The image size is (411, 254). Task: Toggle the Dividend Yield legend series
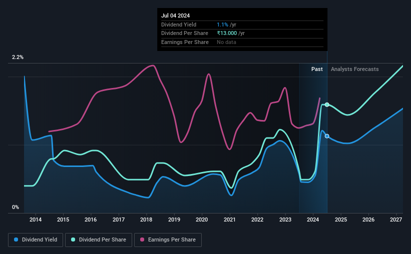[36, 240]
